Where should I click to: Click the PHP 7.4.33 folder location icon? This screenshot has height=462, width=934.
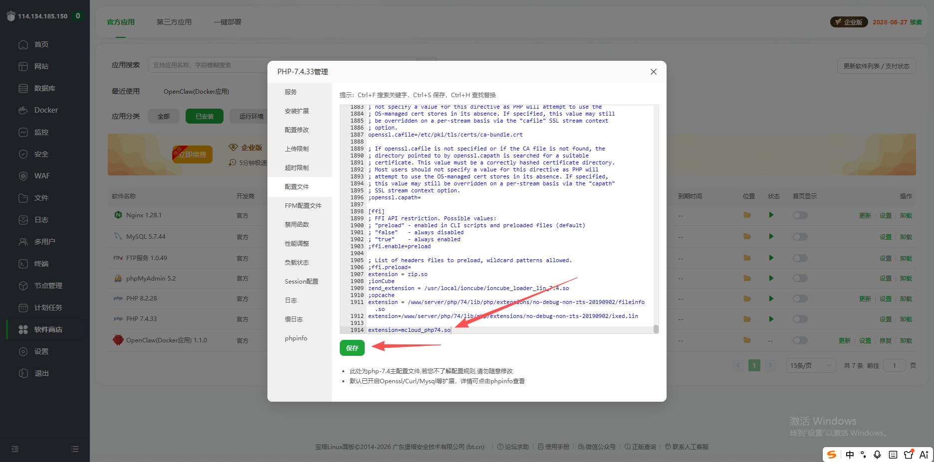pos(747,319)
